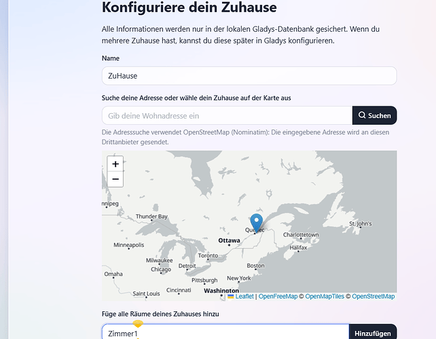Click the Hinzufügen button
Screen dimensions: 436x339
[373, 332]
